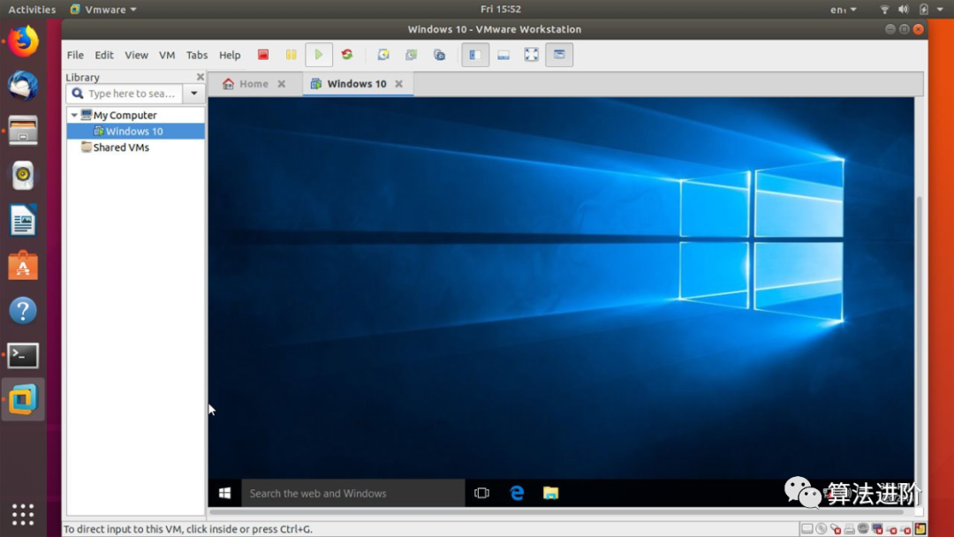Open the Tabs menu

196,55
